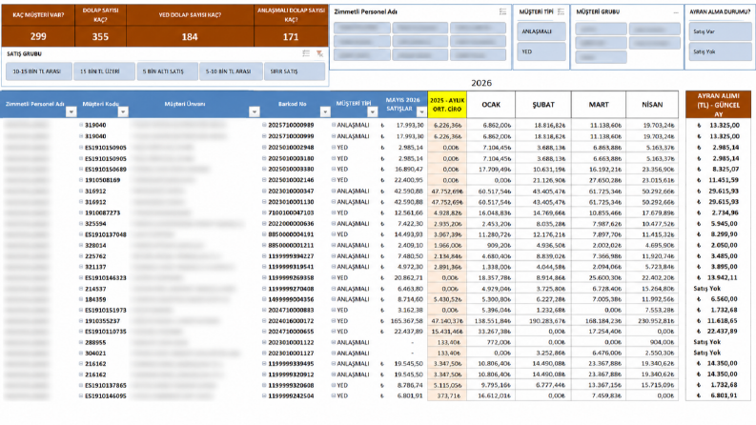Collapse barcode 2024016000172 group

(264, 320)
